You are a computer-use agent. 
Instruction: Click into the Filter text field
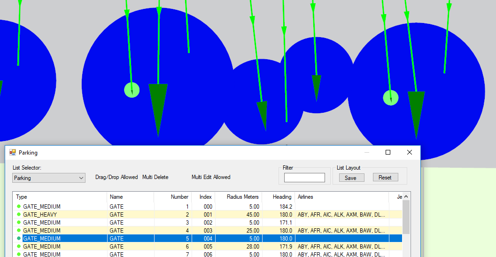point(304,178)
